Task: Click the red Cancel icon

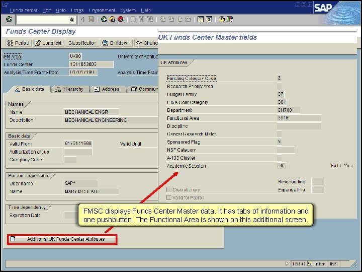Action: 121,19
